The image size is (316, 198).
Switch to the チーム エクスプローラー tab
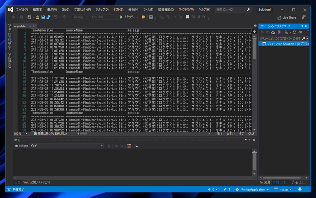coord(299,182)
